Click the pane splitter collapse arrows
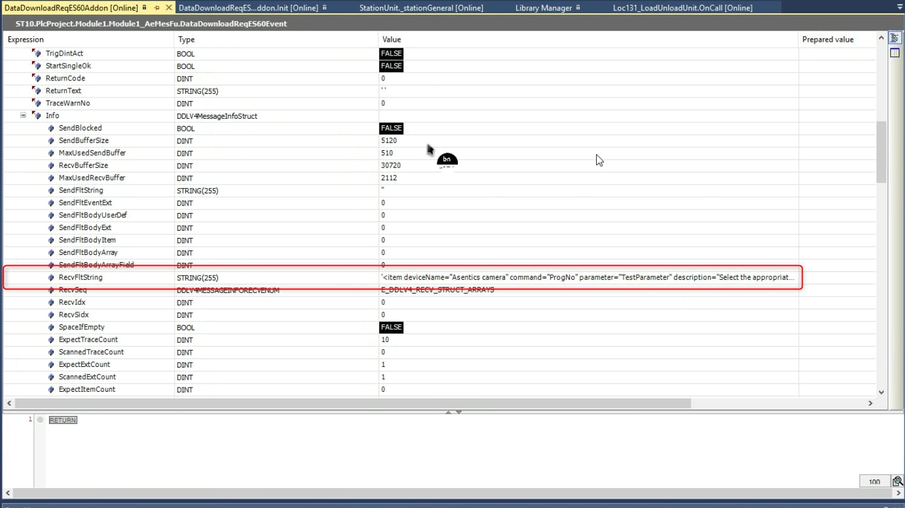 click(x=453, y=412)
